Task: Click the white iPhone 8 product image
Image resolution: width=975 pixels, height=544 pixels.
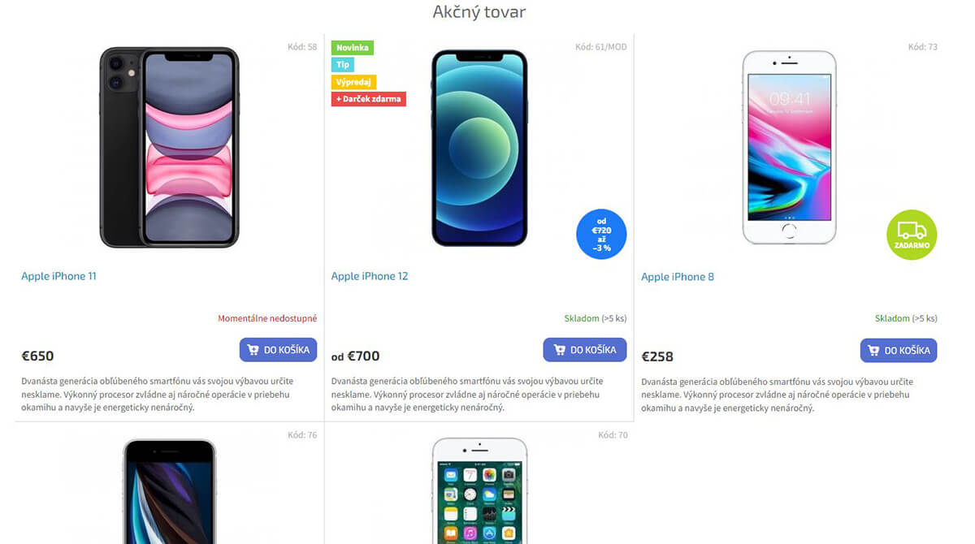Action: [789, 147]
